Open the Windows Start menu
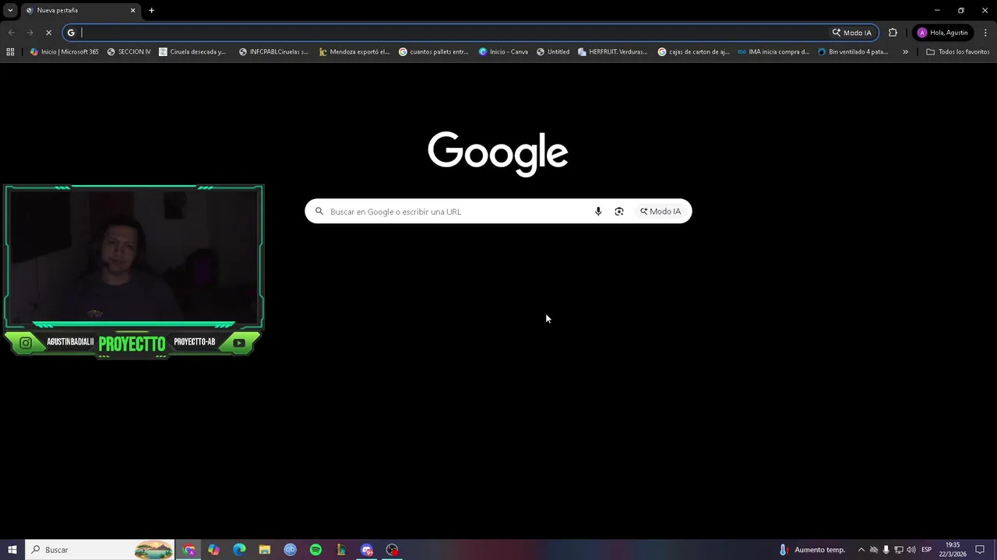997x560 pixels. click(12, 550)
